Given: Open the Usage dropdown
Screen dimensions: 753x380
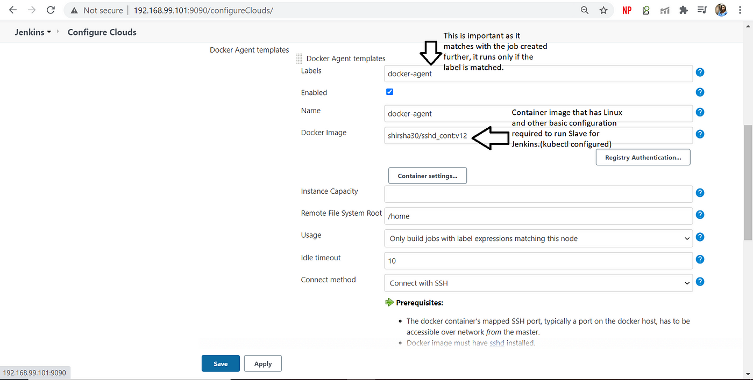Looking at the screenshot, I should [x=538, y=238].
